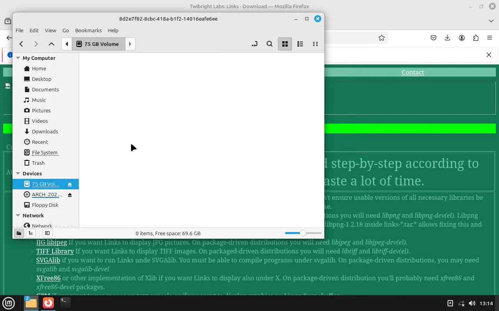Go back to the previous folder in Nemo
499x311 pixels.
[x=21, y=44]
